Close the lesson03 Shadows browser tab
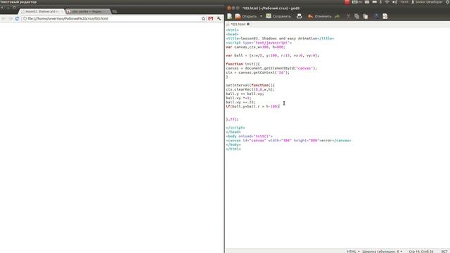Image resolution: width=450 pixels, height=253 pixels. coord(62,11)
